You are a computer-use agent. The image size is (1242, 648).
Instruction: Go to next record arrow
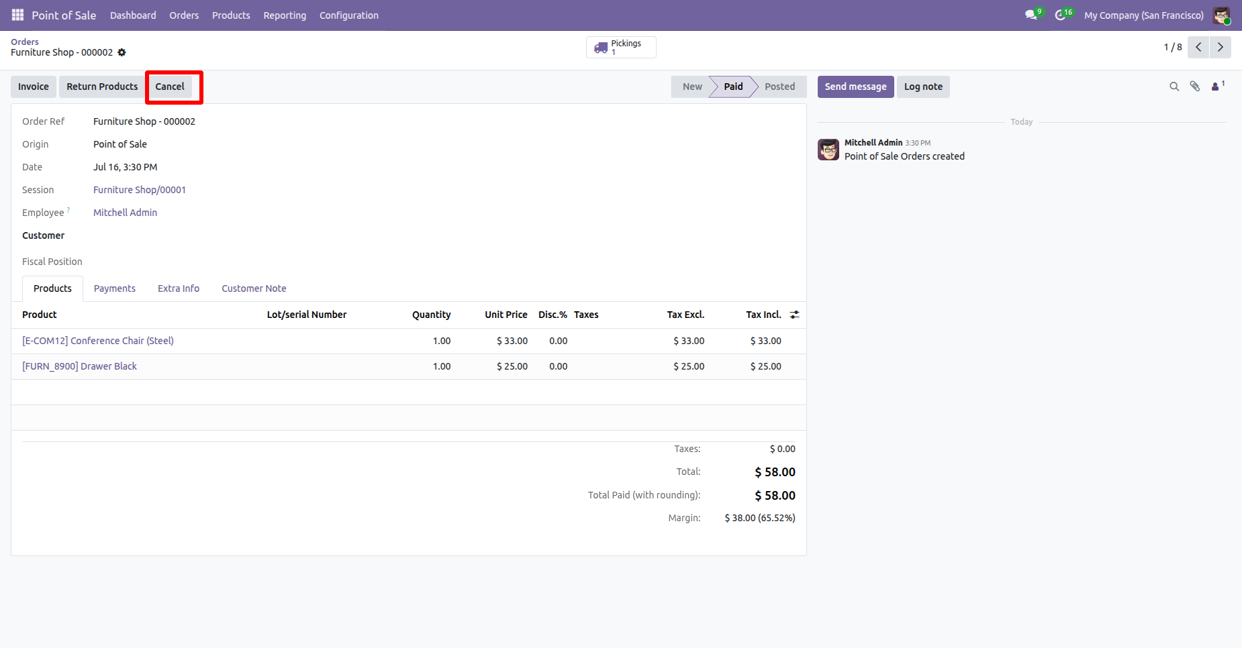[1221, 47]
